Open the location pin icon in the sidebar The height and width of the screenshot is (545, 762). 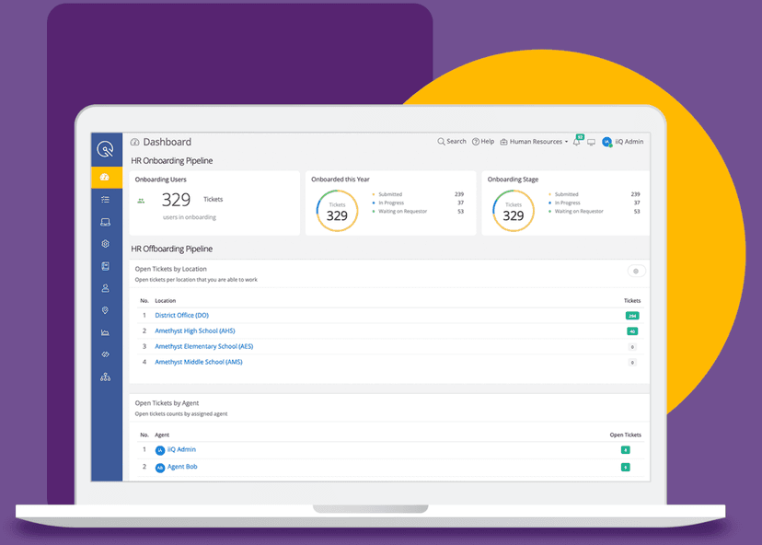point(106,310)
